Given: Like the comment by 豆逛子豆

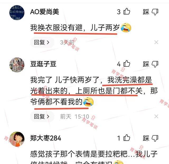Looking at the screenshot, I should coord(127,63).
